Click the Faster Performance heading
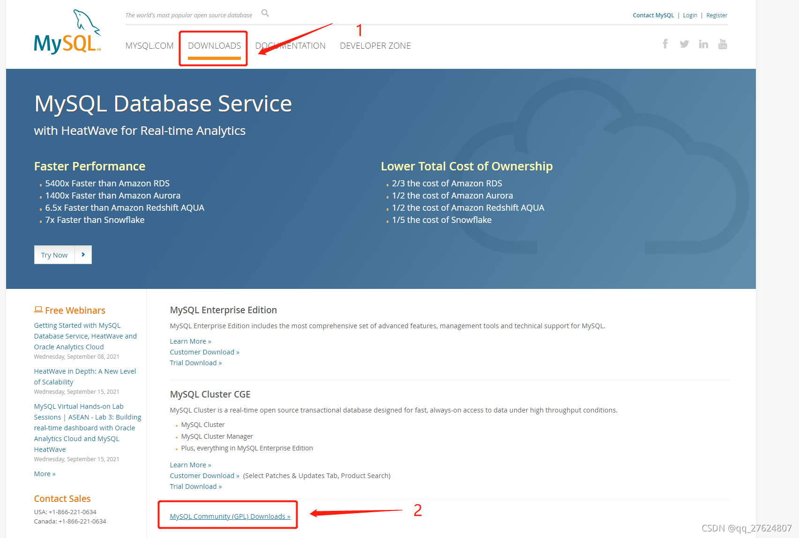Viewport: 799px width, 538px height. click(x=90, y=166)
